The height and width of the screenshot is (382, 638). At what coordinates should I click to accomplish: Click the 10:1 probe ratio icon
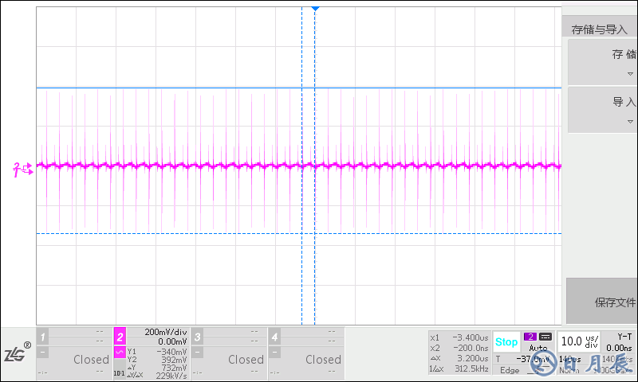point(119,372)
